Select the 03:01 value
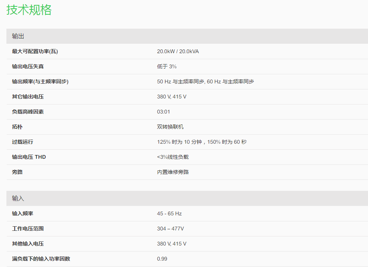This screenshot has width=368, height=267. click(163, 112)
